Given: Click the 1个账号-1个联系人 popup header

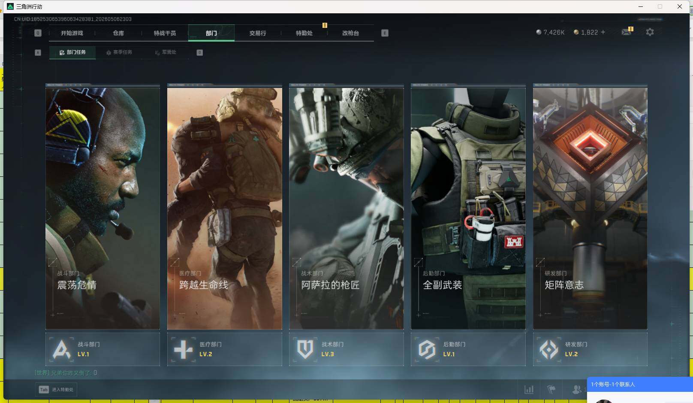Looking at the screenshot, I should tap(640, 384).
